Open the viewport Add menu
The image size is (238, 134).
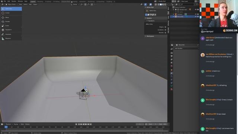point(30,4)
